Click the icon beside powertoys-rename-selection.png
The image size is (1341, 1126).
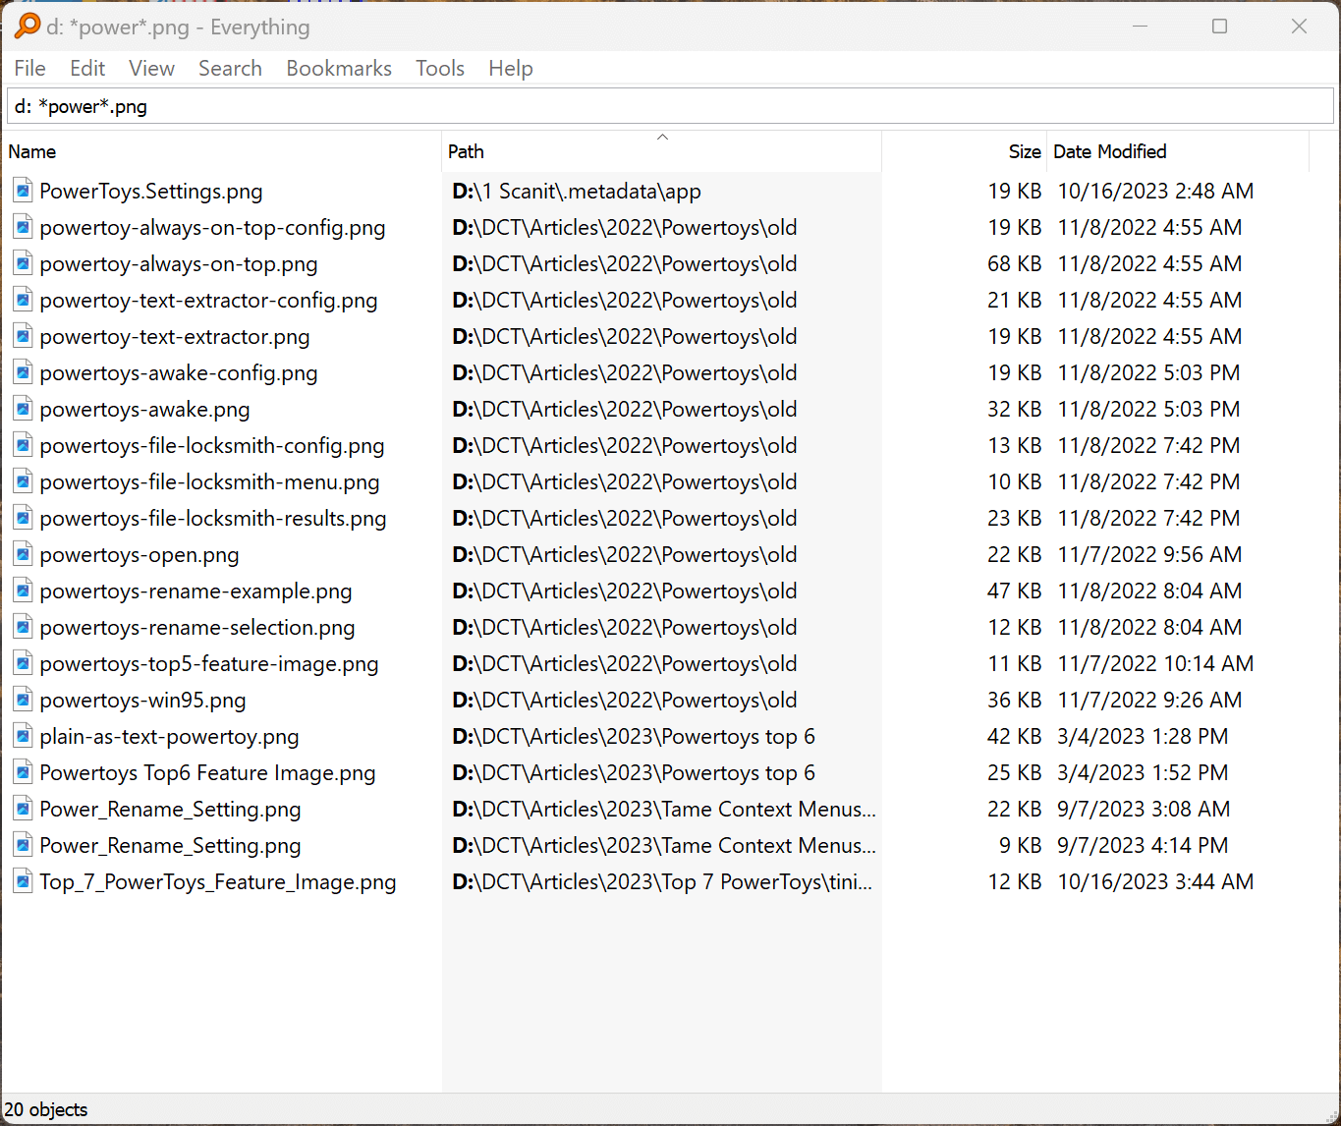point(23,627)
